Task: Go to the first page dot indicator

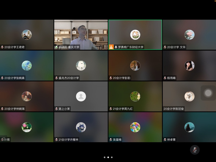Action: coord(105,157)
